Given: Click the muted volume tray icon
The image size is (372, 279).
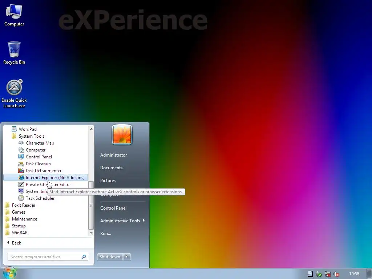Looking at the screenshot, I should tap(336, 274).
